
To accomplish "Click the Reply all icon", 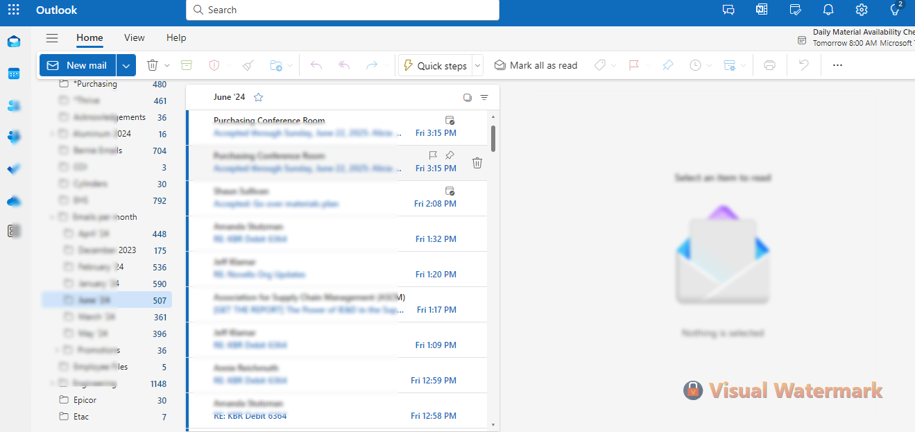I will [x=344, y=65].
